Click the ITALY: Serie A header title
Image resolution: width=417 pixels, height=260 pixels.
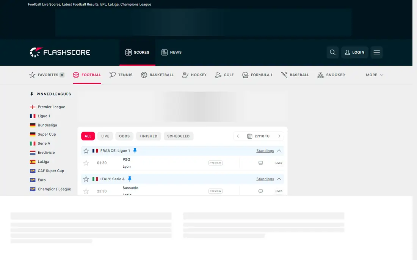coord(113,179)
